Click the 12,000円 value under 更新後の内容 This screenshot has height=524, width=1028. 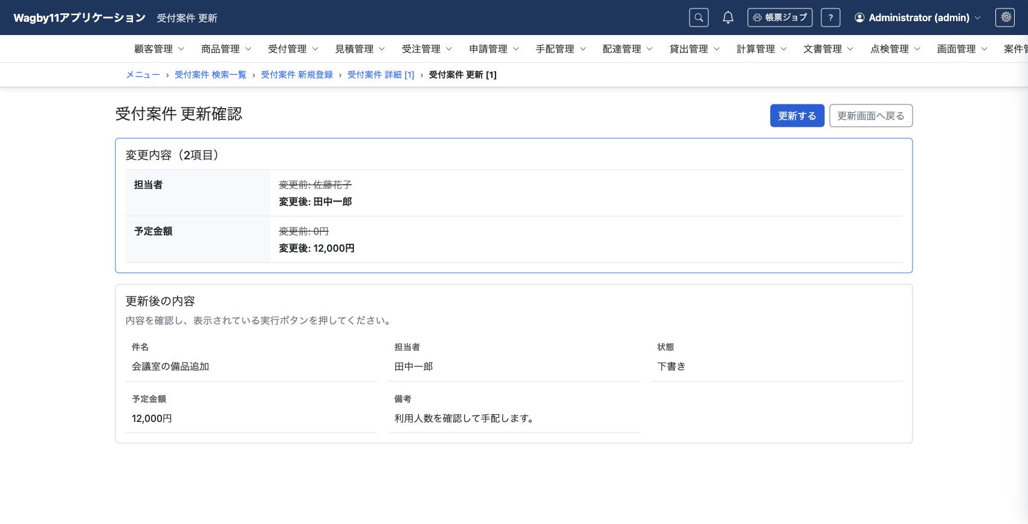152,418
